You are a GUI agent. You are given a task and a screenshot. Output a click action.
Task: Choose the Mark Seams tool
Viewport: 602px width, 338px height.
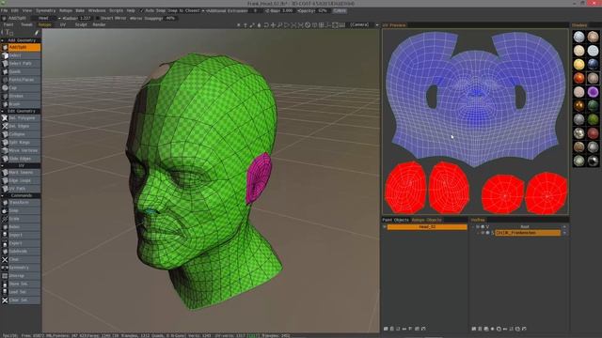point(21,173)
